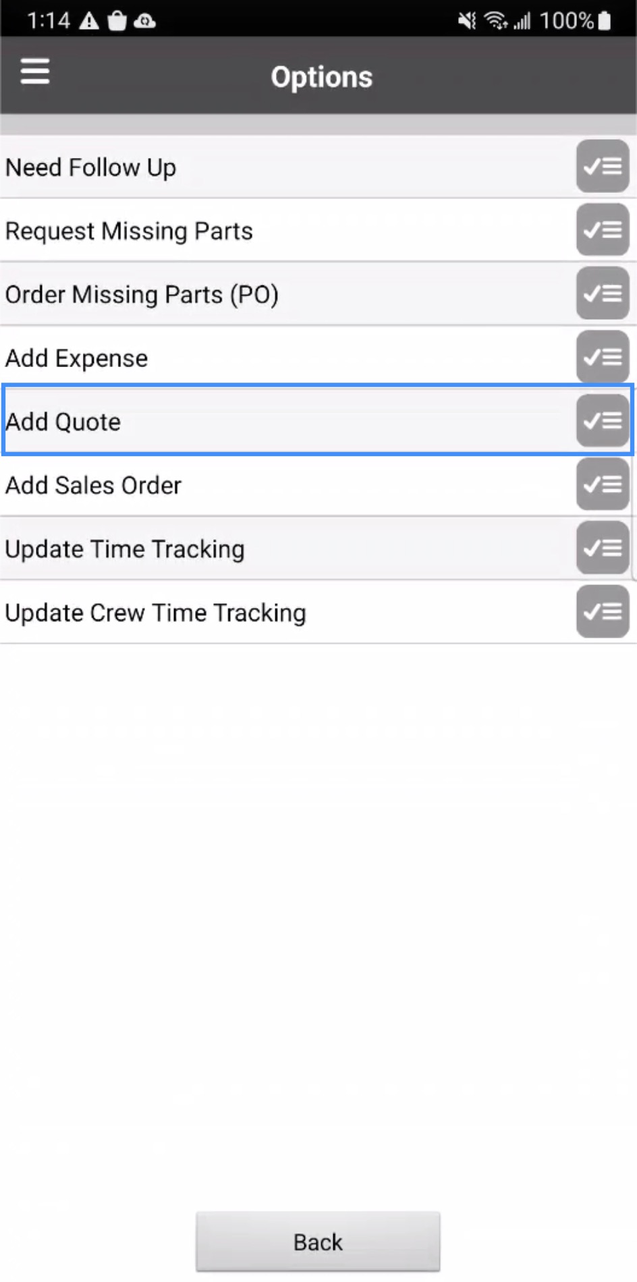Tap the checklist icon for Need Follow Up

coord(603,167)
